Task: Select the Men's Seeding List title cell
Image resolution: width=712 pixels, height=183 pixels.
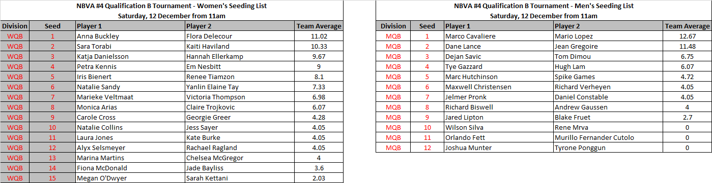Action: pyautogui.click(x=544, y=6)
